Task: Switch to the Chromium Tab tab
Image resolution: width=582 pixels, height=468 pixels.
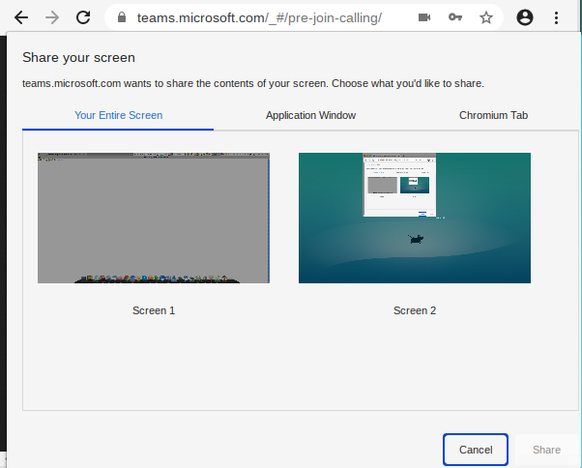Action: point(493,115)
